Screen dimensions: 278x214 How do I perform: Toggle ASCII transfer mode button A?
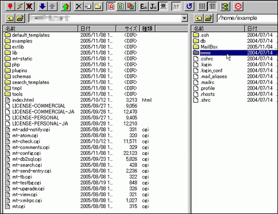(111, 7)
